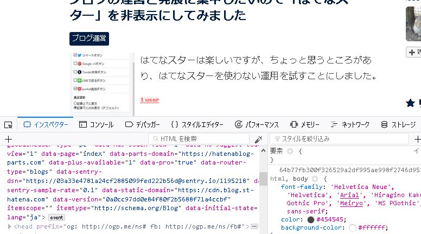Click the sidebar plus subscribe button
Viewport: 421px width, 234px height.
(413, 52)
